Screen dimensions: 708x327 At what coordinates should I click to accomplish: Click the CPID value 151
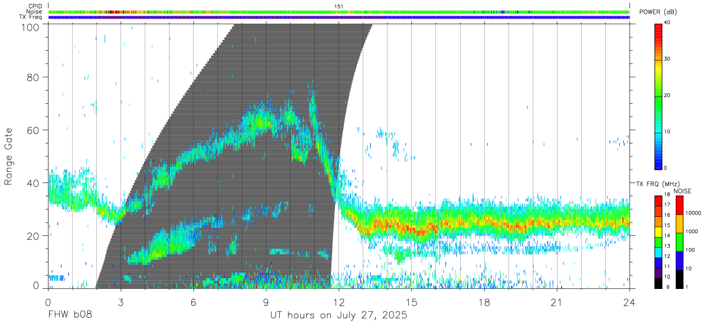tap(338, 6)
